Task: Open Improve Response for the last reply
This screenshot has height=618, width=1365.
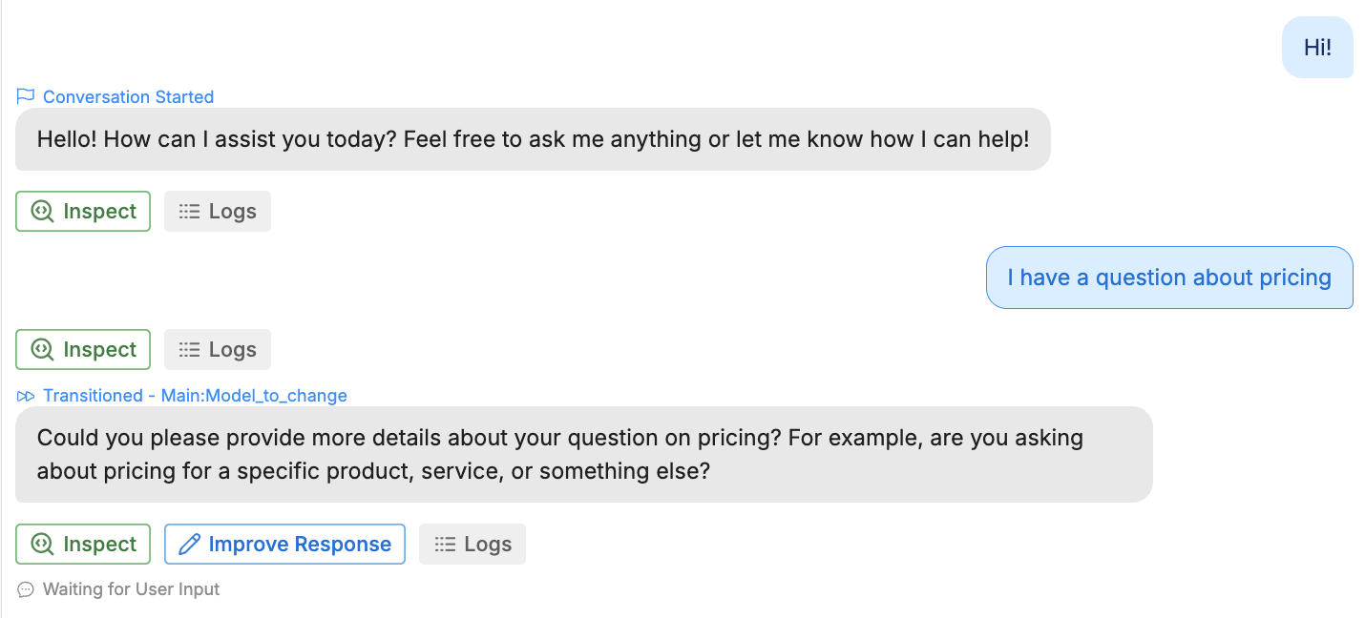Action: coord(284,545)
